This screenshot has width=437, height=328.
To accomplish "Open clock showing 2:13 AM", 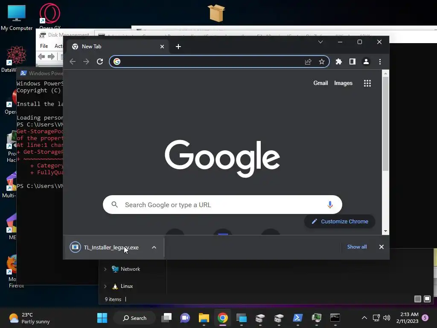I will click(407, 318).
